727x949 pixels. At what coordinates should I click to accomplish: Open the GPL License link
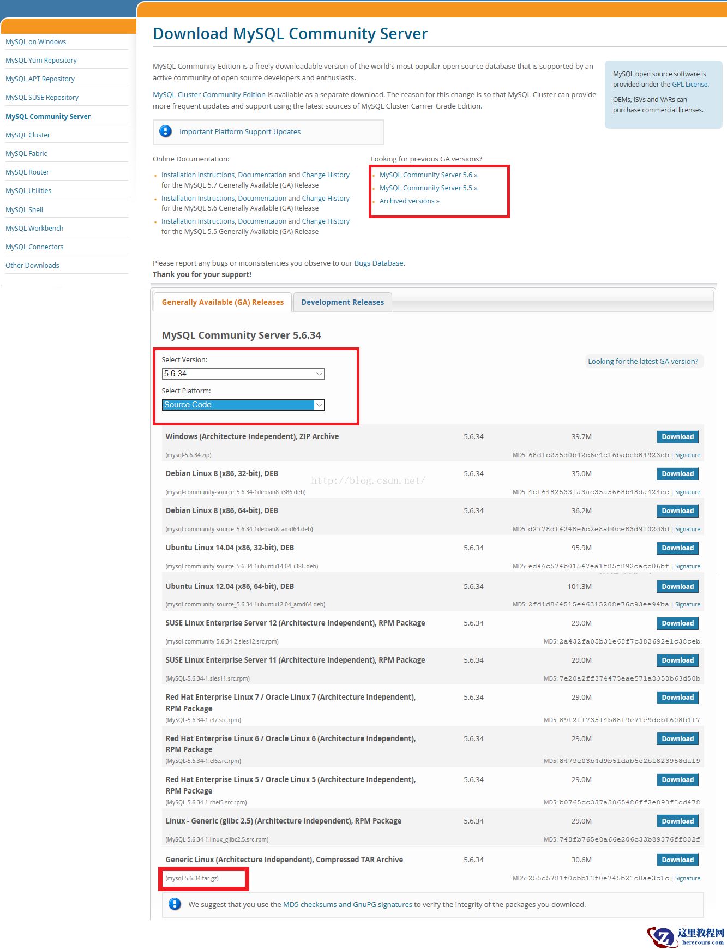690,85
